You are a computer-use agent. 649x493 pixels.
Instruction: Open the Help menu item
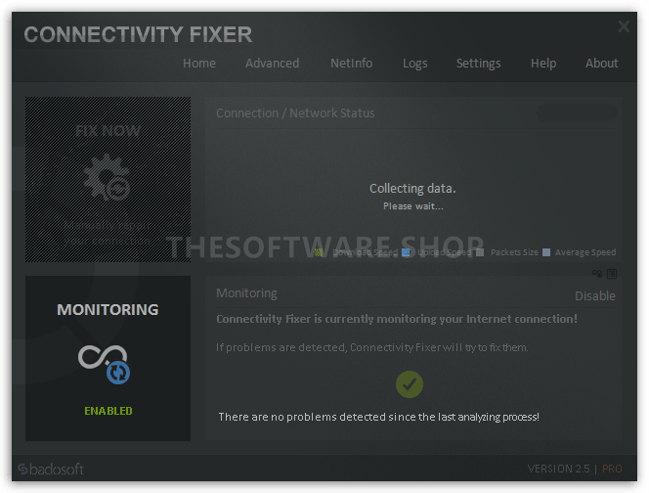pos(543,63)
